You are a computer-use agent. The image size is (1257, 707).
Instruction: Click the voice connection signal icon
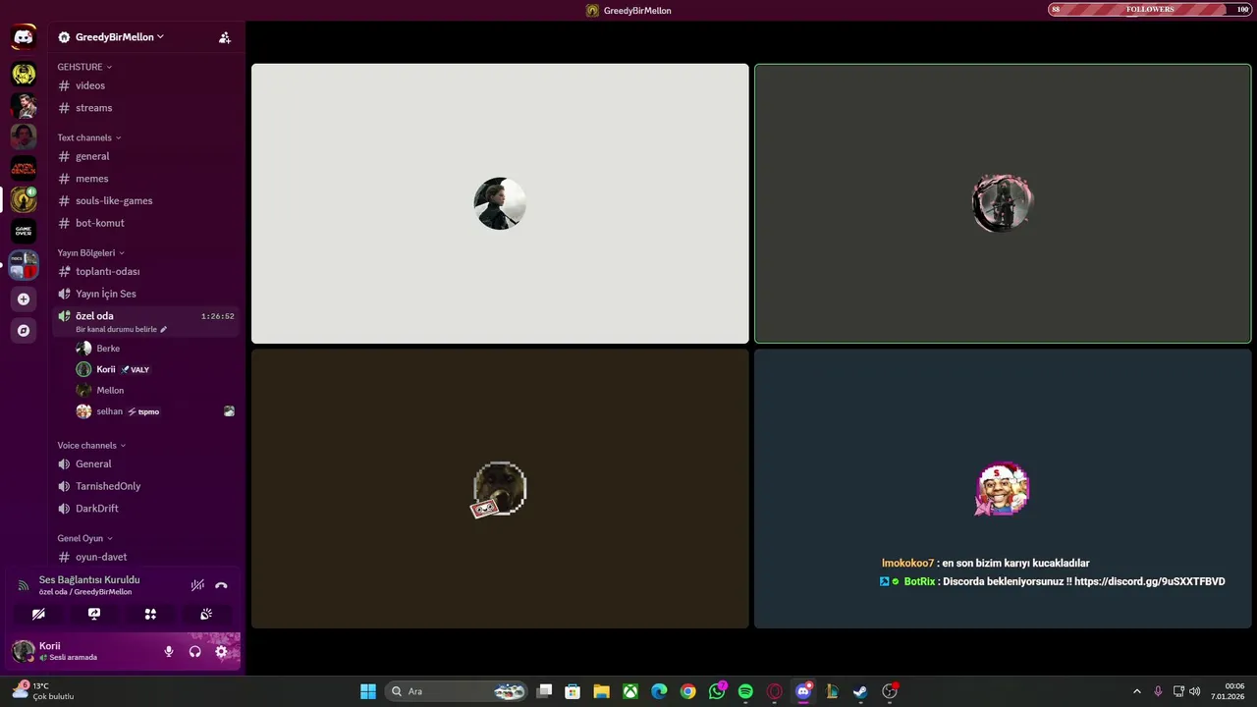click(24, 585)
